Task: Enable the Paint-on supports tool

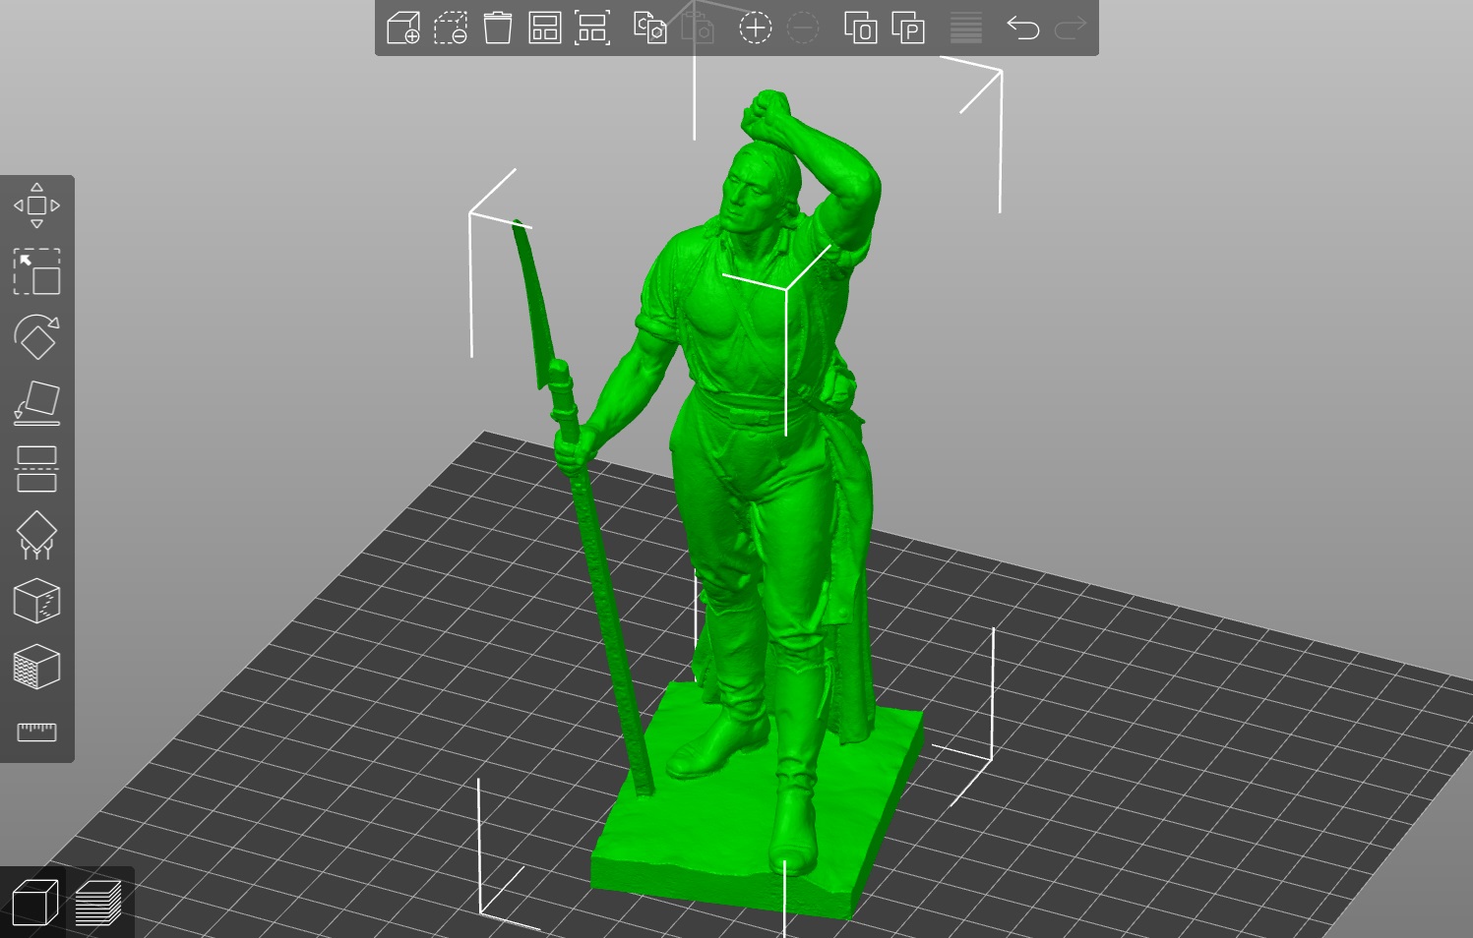Action: pyautogui.click(x=36, y=535)
